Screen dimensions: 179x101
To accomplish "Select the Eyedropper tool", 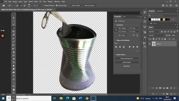I will tap(14, 35).
